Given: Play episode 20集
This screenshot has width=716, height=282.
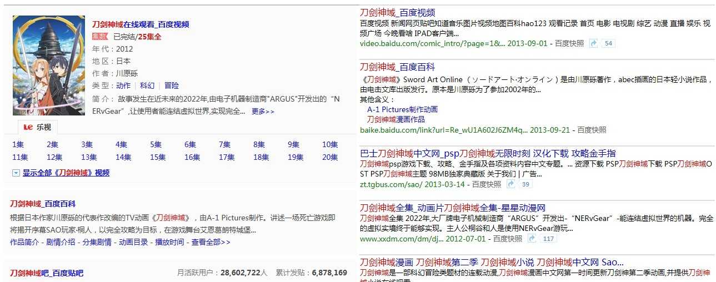Looking at the screenshot, I should point(330,157).
